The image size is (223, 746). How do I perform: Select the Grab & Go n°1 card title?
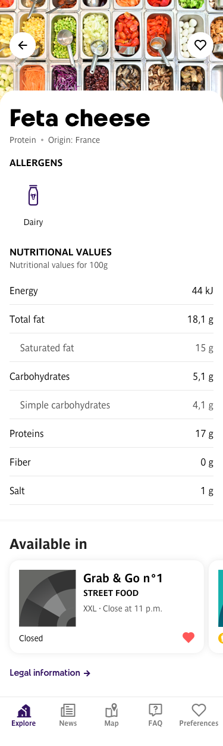[123, 578]
